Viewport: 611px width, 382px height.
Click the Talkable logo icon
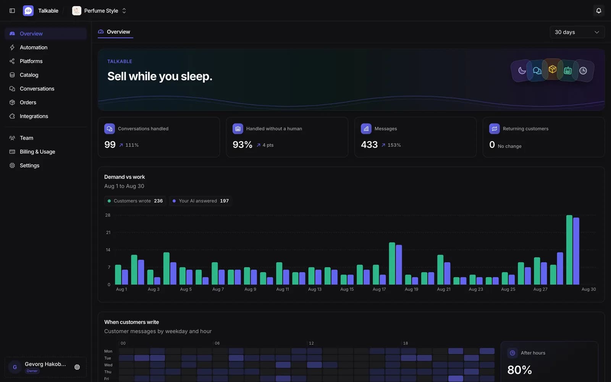click(28, 11)
